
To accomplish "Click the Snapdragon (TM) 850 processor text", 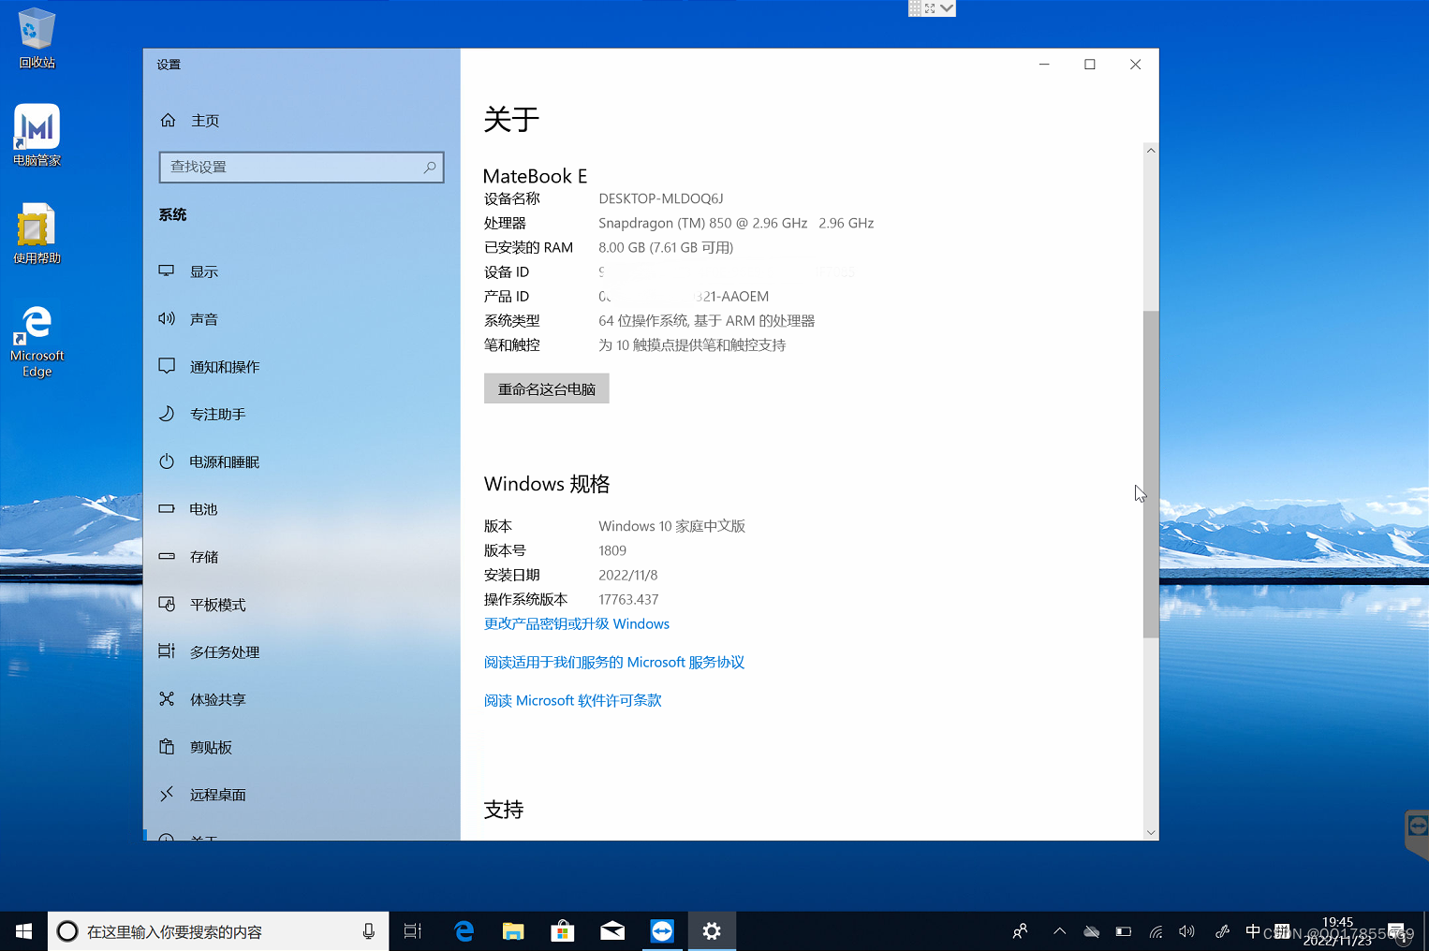I will tap(702, 223).
